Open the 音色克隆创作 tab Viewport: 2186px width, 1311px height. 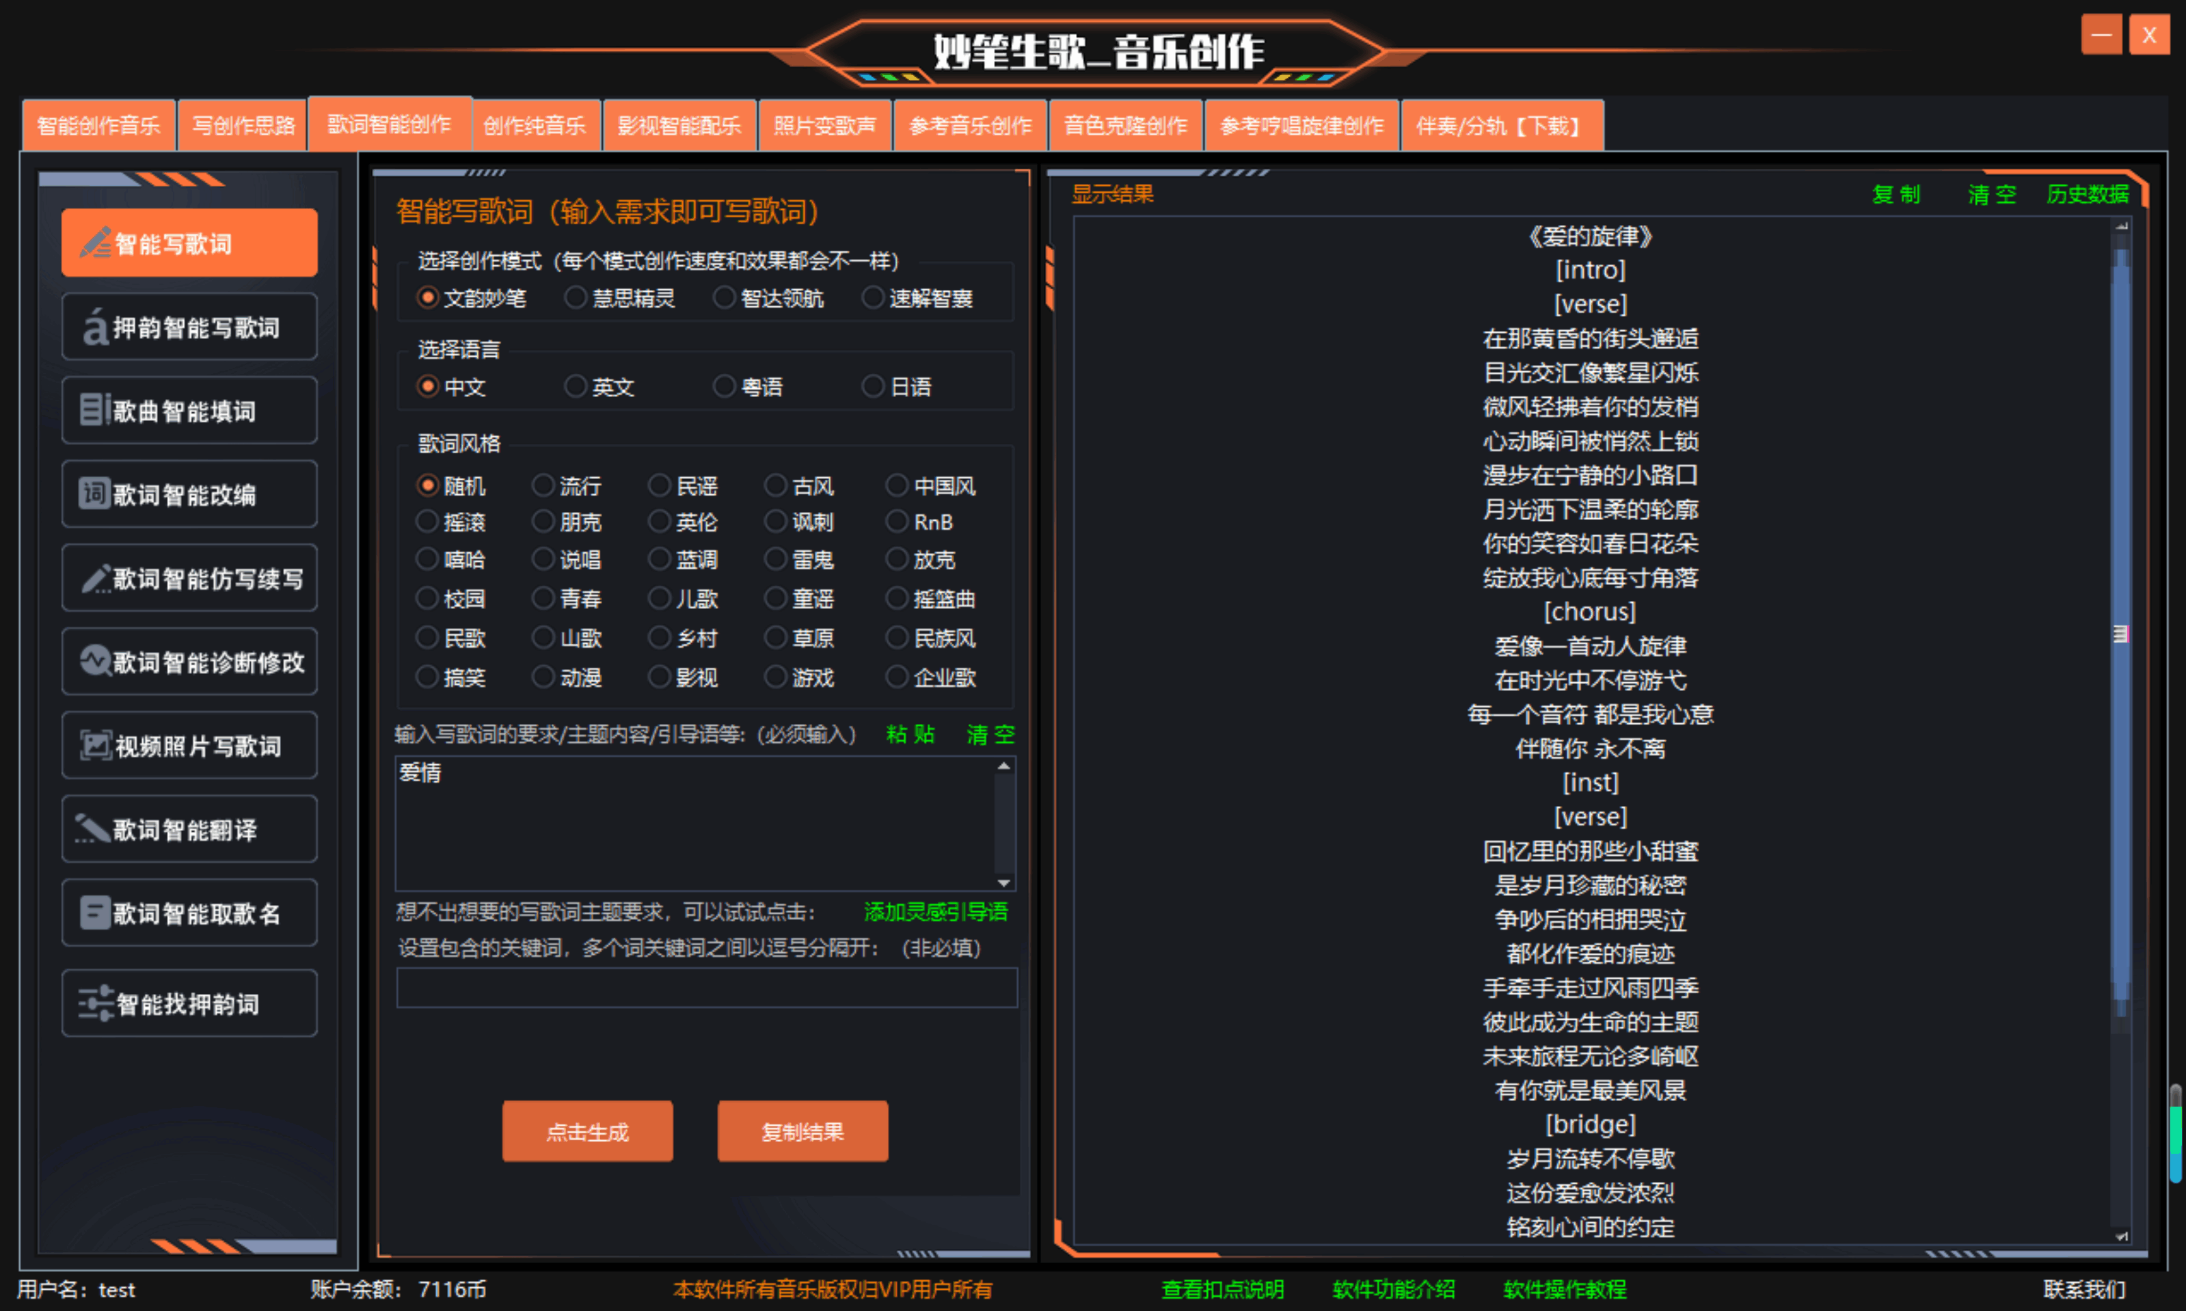1124,126
